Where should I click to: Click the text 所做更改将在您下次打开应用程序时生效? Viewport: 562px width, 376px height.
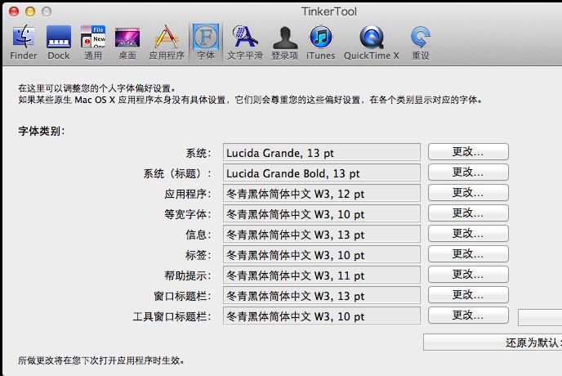[101, 360]
